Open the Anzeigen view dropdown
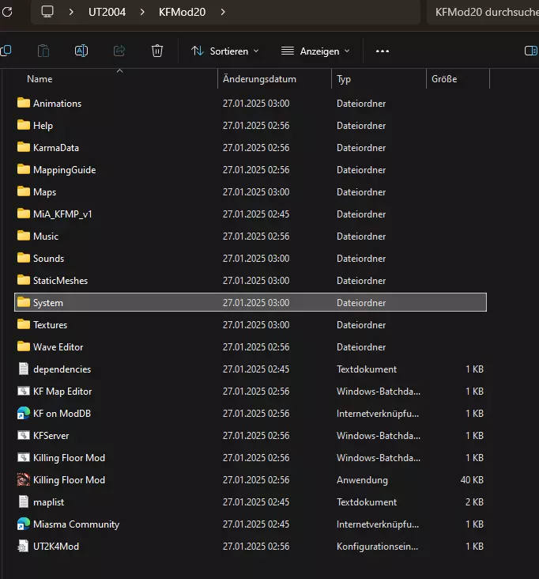 pyautogui.click(x=315, y=51)
